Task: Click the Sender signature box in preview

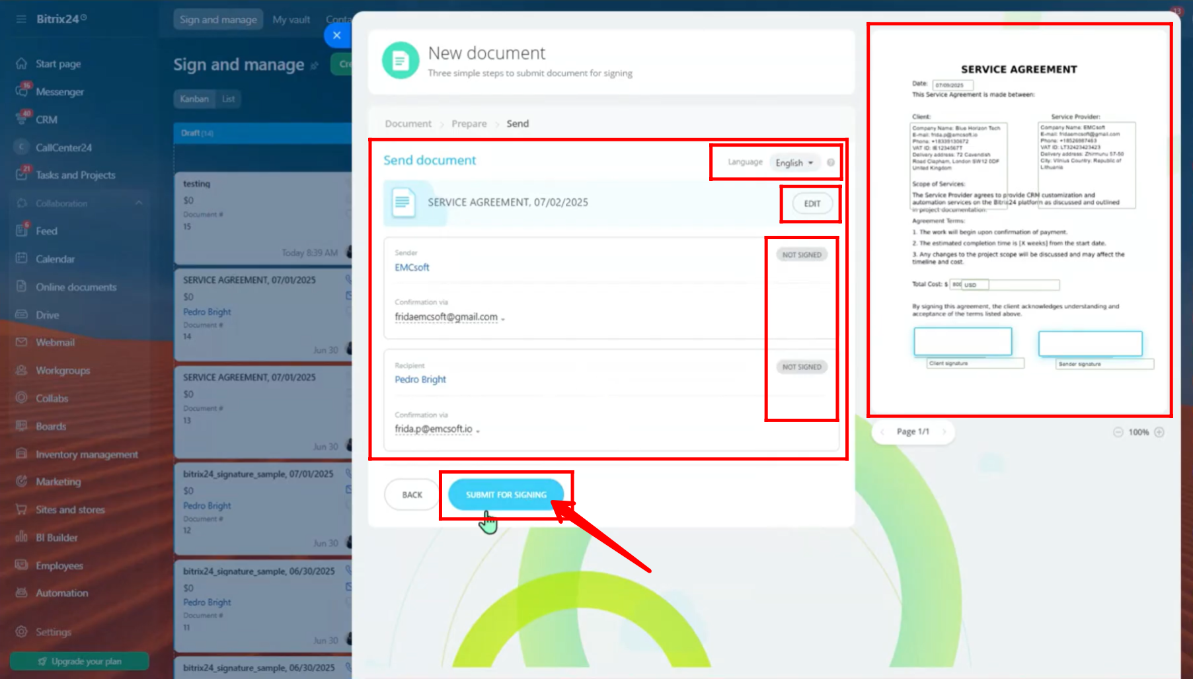Action: [x=1090, y=343]
